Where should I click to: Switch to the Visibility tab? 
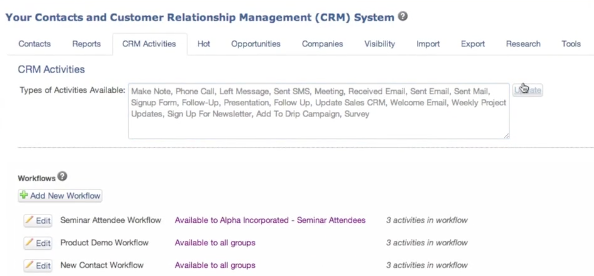point(379,44)
